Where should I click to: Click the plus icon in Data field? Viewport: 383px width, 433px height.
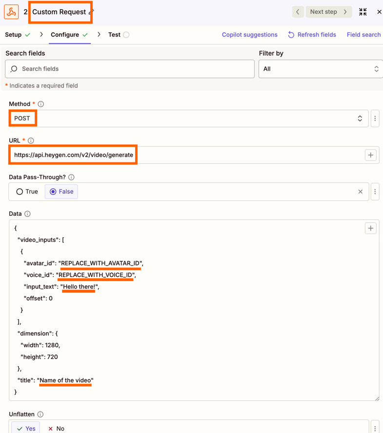pyautogui.click(x=370, y=228)
